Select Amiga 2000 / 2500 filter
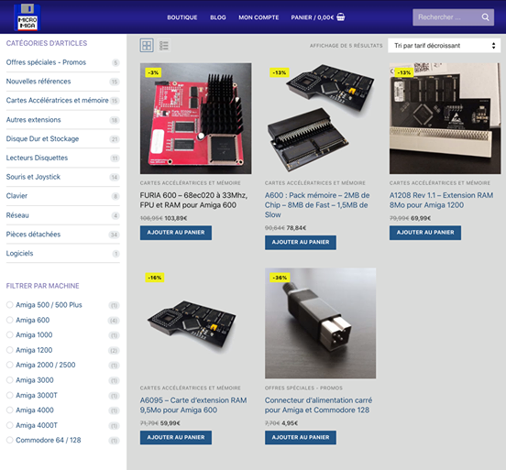The height and width of the screenshot is (470, 506). tap(10, 365)
